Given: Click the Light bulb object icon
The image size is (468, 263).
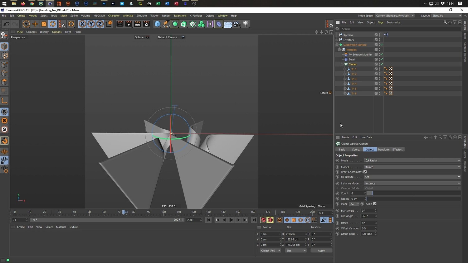Looking at the screenshot, I should coord(246,24).
